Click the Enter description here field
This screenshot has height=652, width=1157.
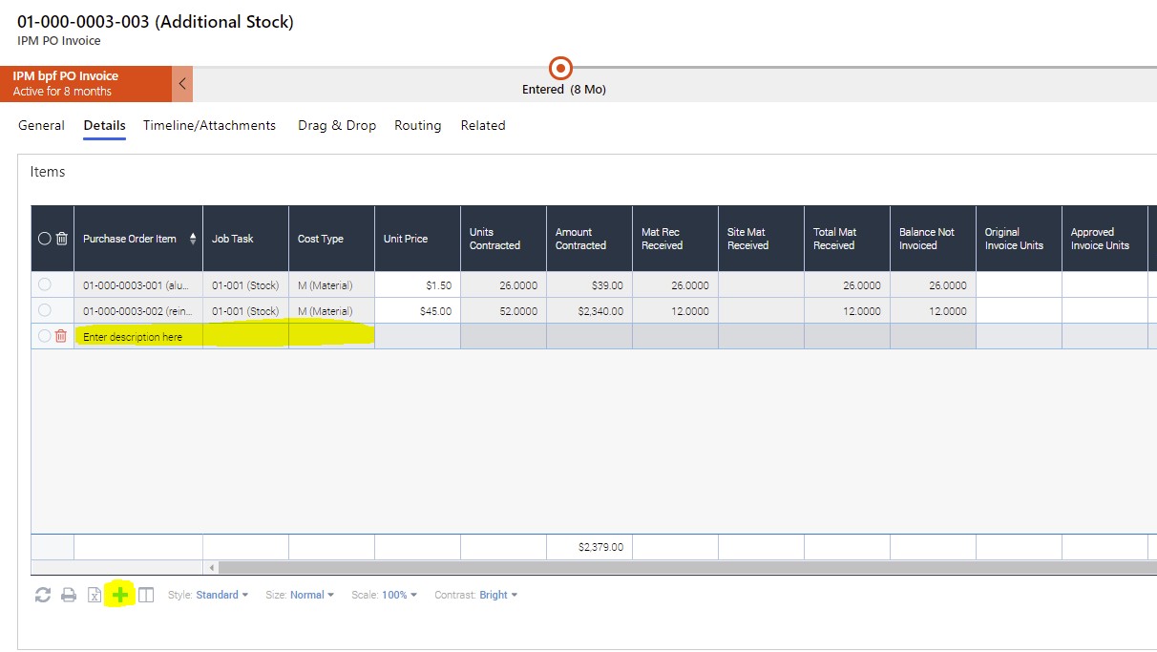[x=138, y=336]
